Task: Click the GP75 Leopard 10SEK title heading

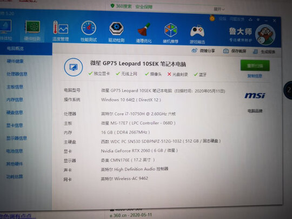Action: point(138,64)
